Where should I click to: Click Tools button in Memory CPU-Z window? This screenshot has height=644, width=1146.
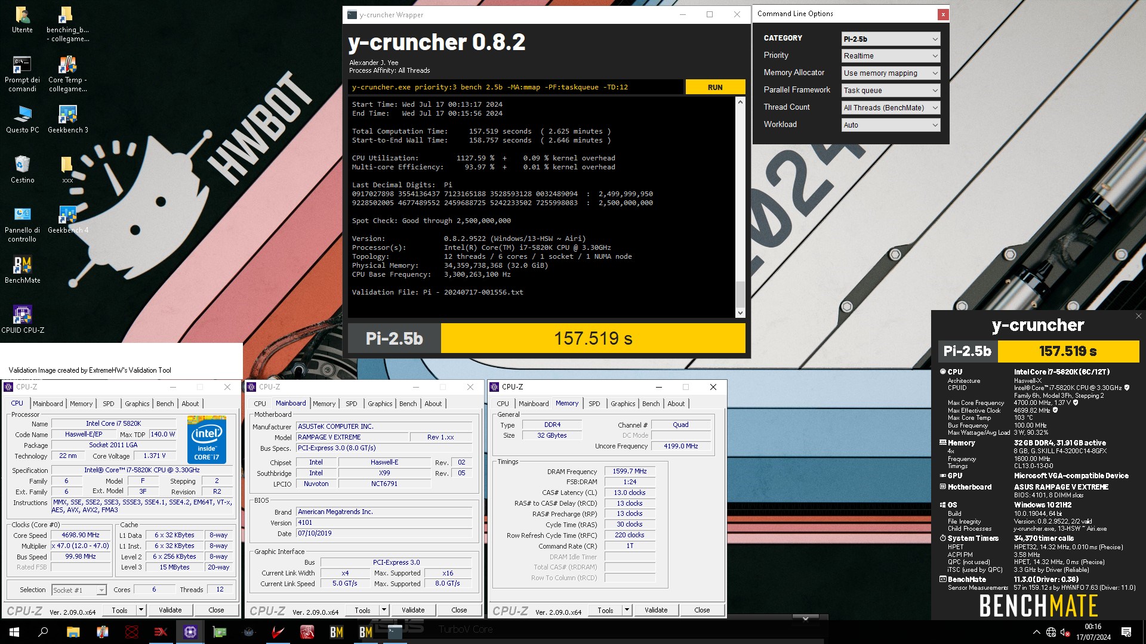click(605, 610)
